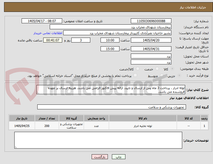Click the need date cell 1405/04/25
This screenshot has width=213, height=164.
pos(22,126)
